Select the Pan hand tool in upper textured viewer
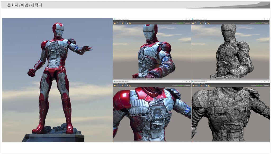This screenshot has width=271, height=154. [123, 23]
